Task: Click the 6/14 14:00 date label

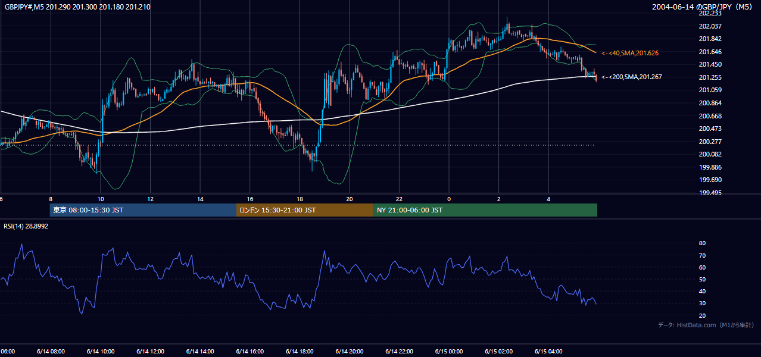Action: pyautogui.click(x=200, y=352)
